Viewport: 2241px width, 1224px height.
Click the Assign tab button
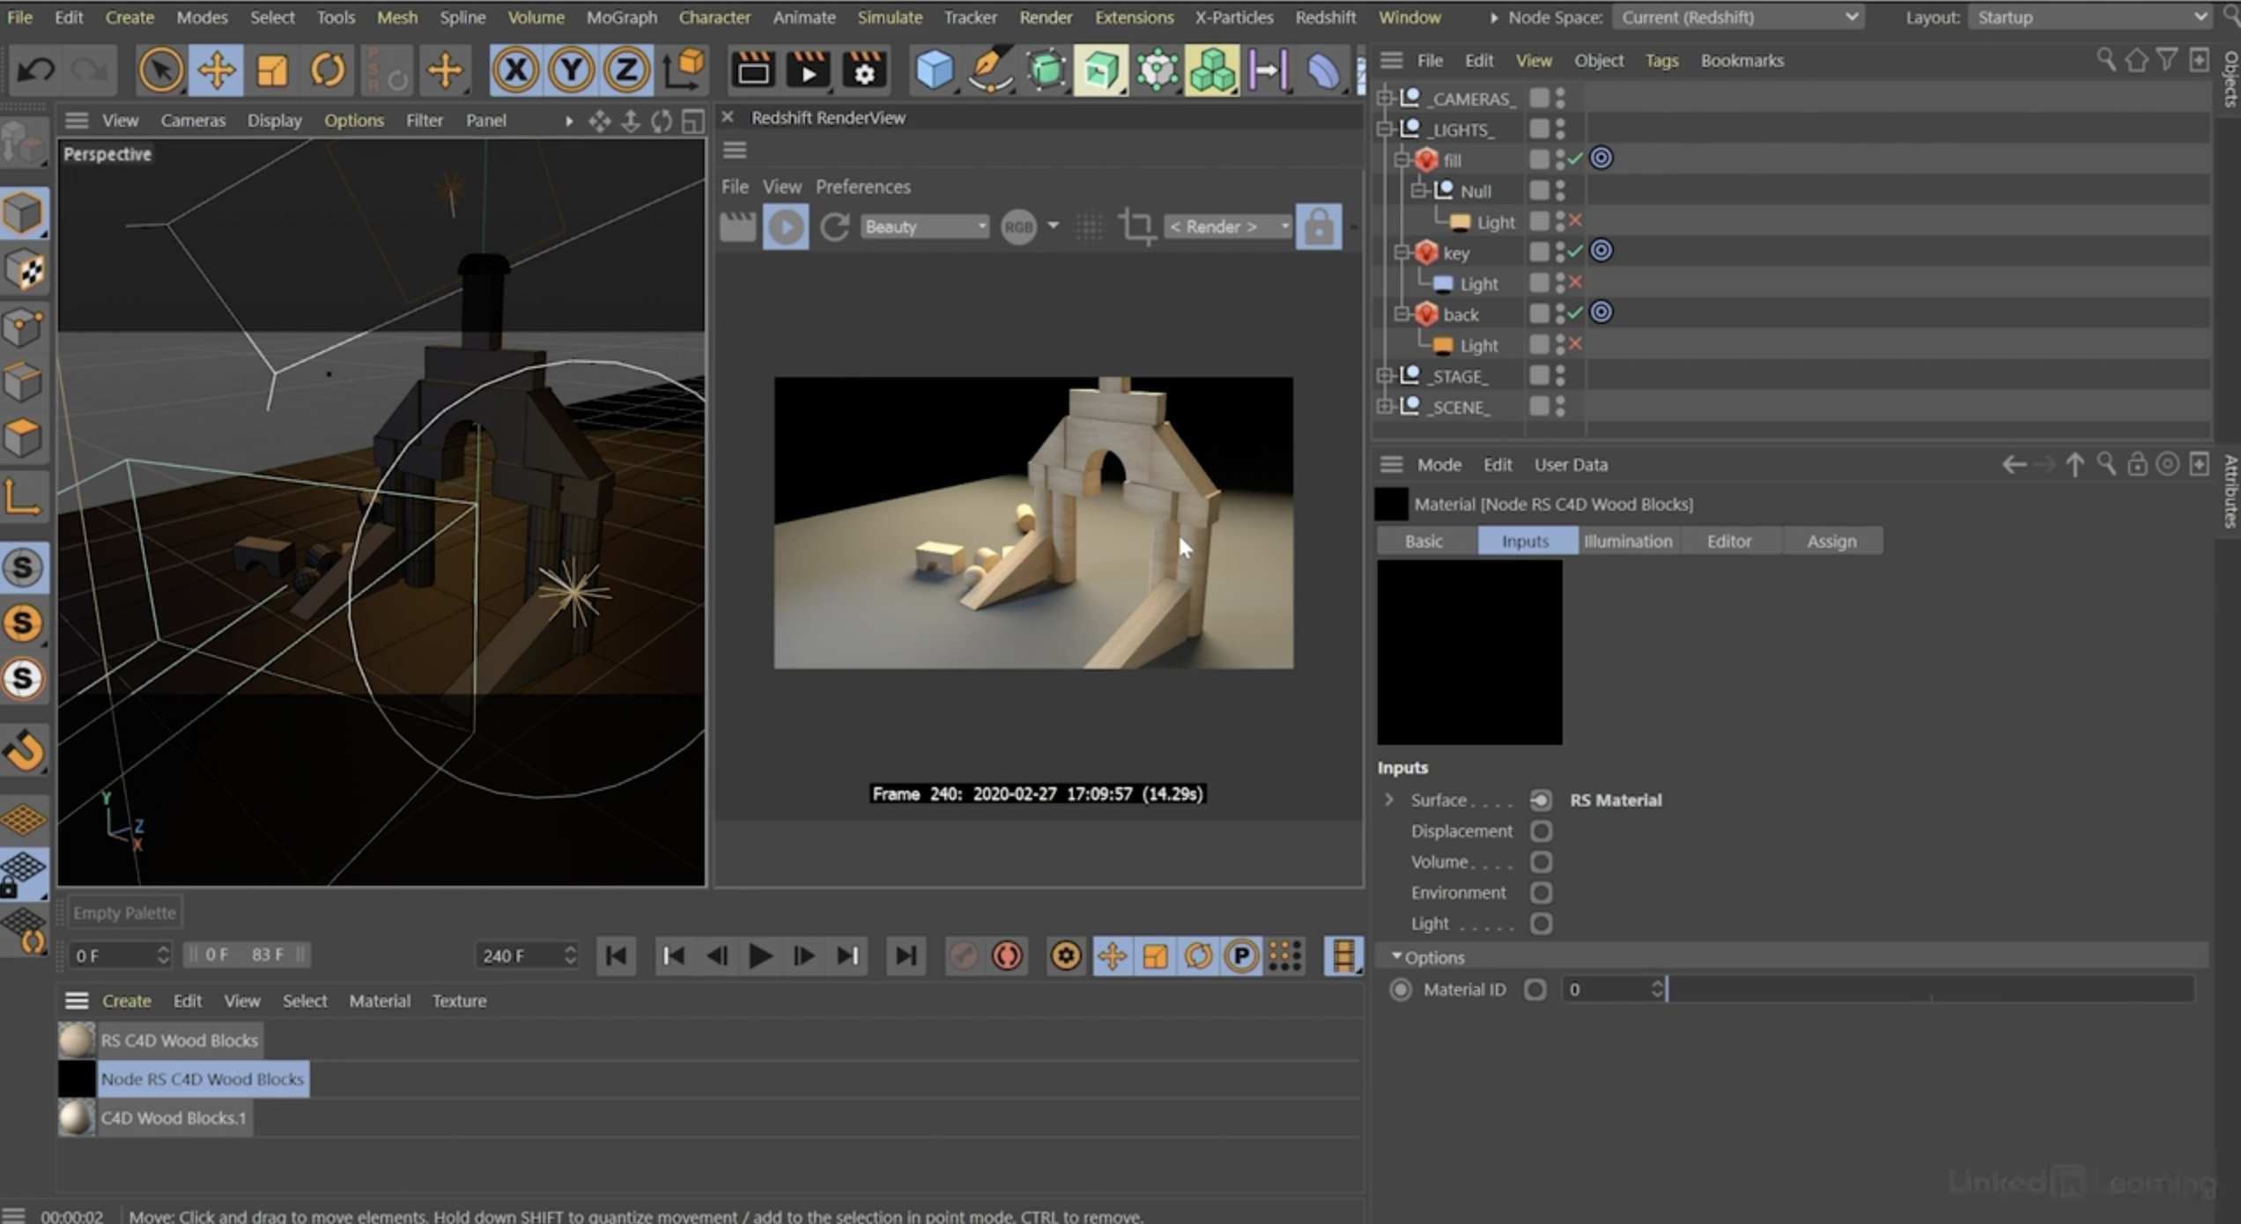pos(1831,541)
